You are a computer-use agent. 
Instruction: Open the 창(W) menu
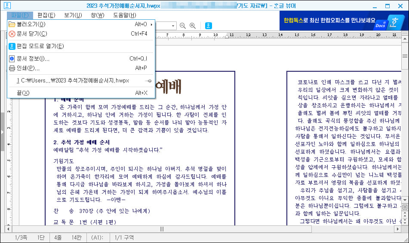[x=98, y=15]
